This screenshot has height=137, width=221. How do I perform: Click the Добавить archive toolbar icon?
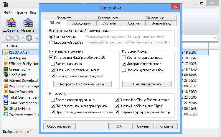11,23
